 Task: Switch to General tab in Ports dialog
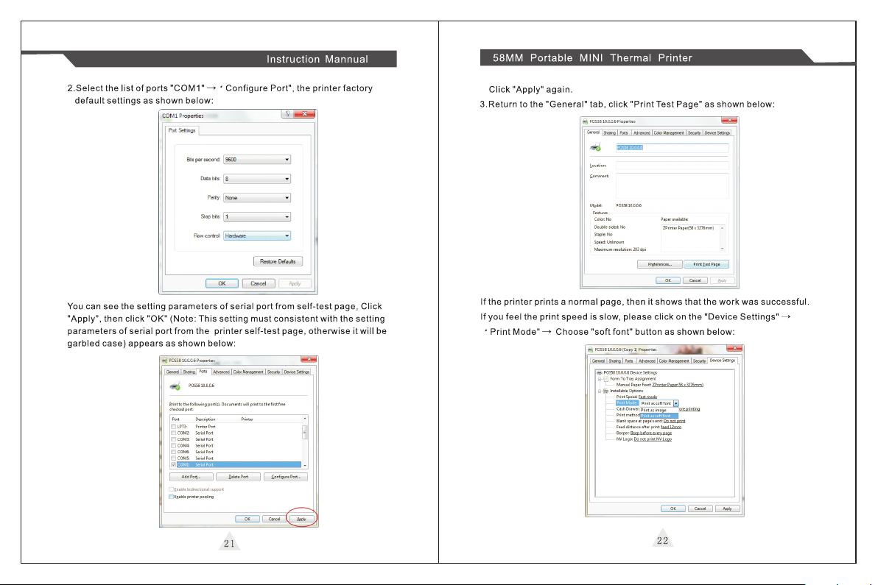tap(172, 372)
